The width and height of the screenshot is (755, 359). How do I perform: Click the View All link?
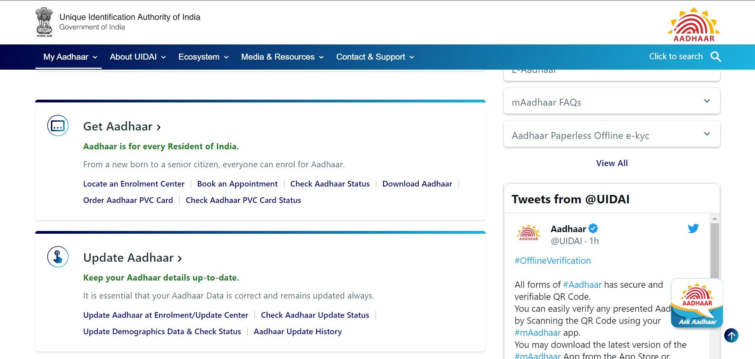[x=612, y=163]
